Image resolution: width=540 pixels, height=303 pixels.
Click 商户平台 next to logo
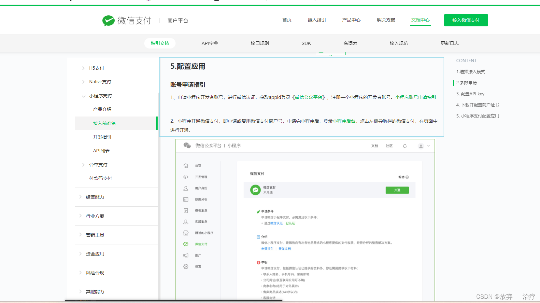click(178, 21)
